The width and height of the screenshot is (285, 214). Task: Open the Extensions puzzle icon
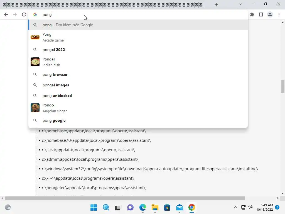(252, 14)
